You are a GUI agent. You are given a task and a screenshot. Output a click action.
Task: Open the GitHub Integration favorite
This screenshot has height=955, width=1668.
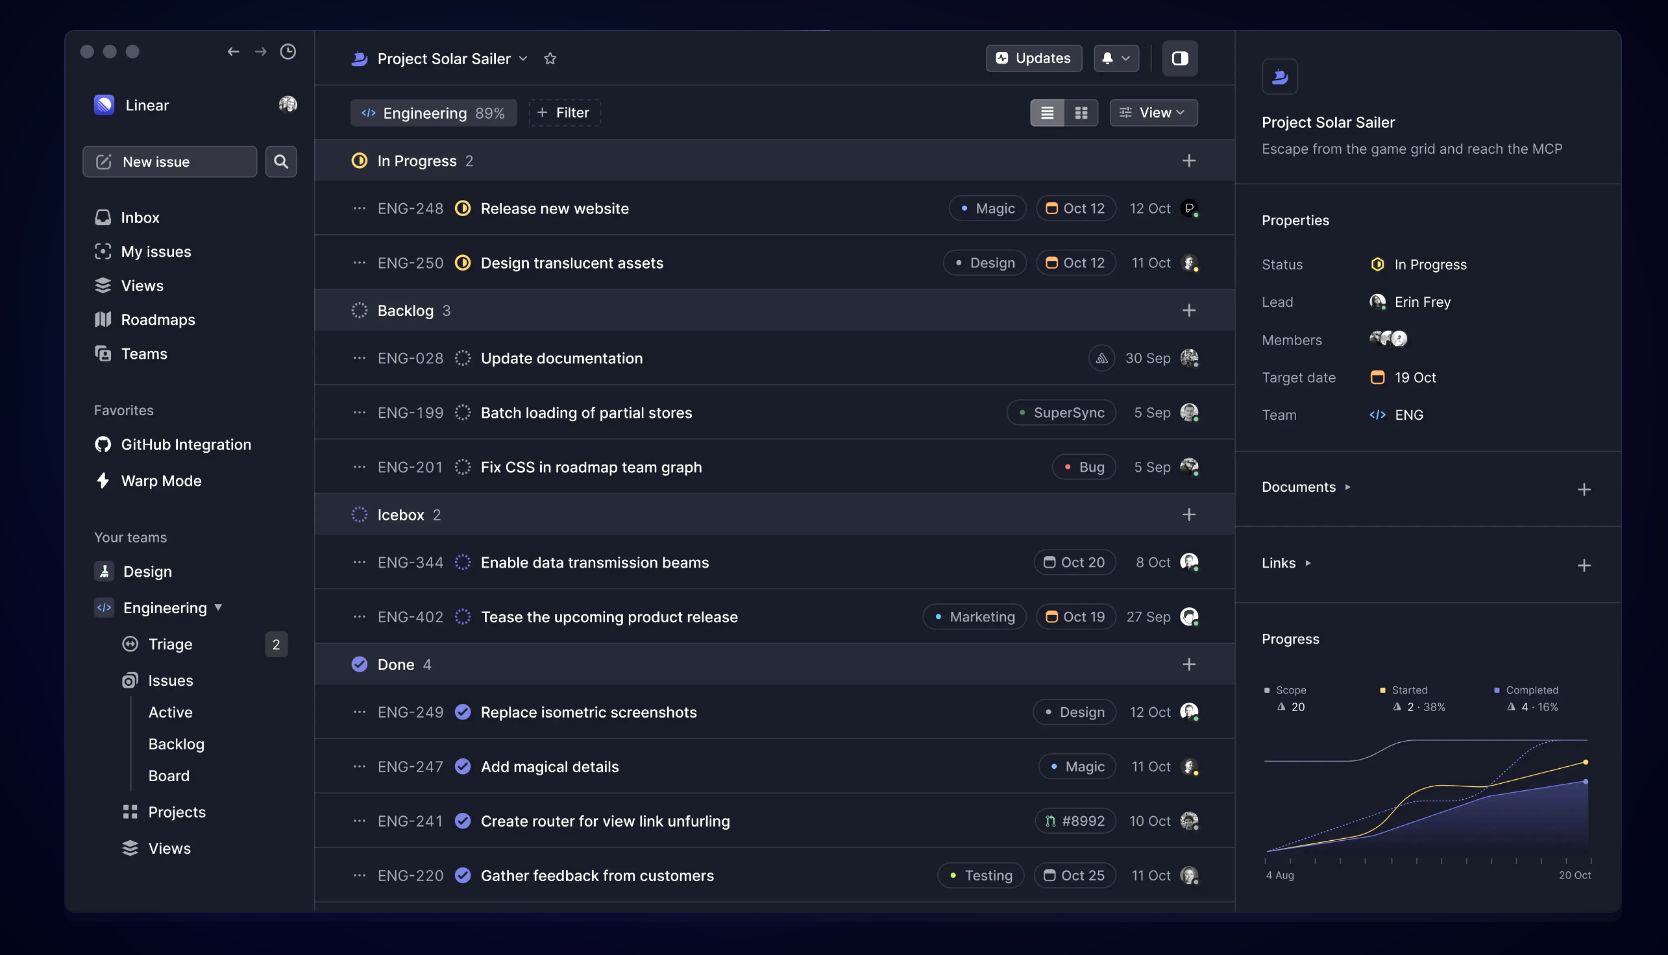(186, 444)
